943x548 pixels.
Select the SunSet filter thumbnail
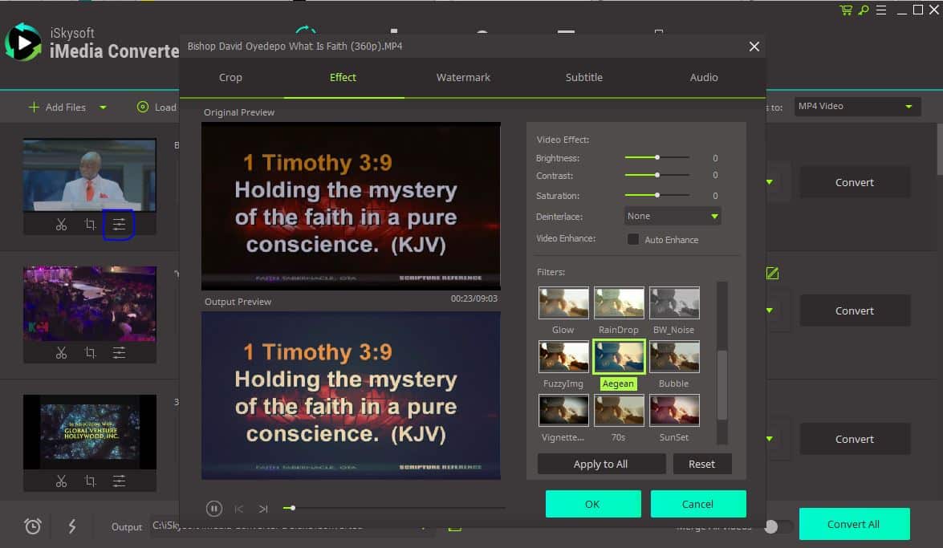click(674, 410)
